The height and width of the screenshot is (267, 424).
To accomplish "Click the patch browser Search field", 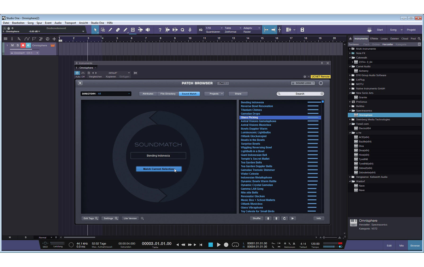I will point(300,94).
